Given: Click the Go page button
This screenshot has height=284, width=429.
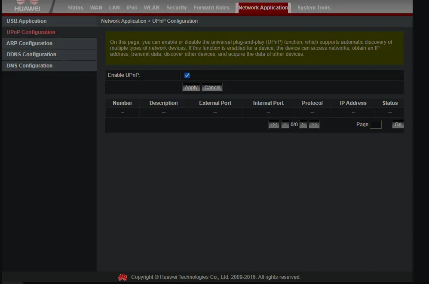Looking at the screenshot, I should [398, 125].
